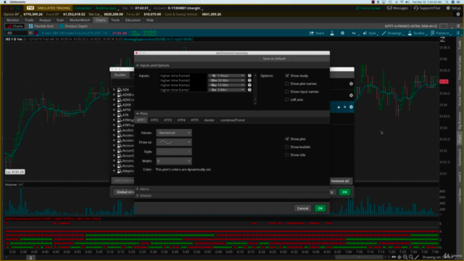The height and width of the screenshot is (261, 464).
Task: Open higher time frame3 dropdown (30 Min)
Action: point(227,80)
